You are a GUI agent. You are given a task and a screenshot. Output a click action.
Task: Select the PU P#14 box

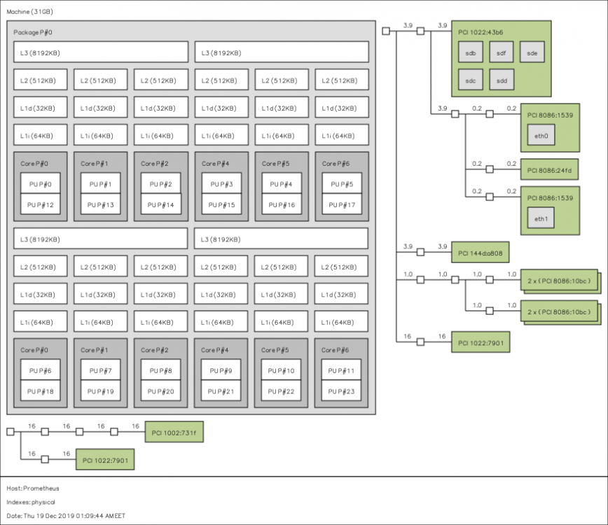click(x=160, y=204)
